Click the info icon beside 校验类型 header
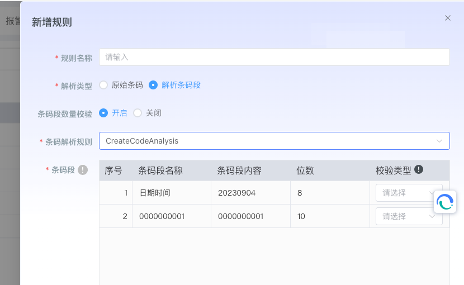464x285 pixels. pyautogui.click(x=419, y=170)
